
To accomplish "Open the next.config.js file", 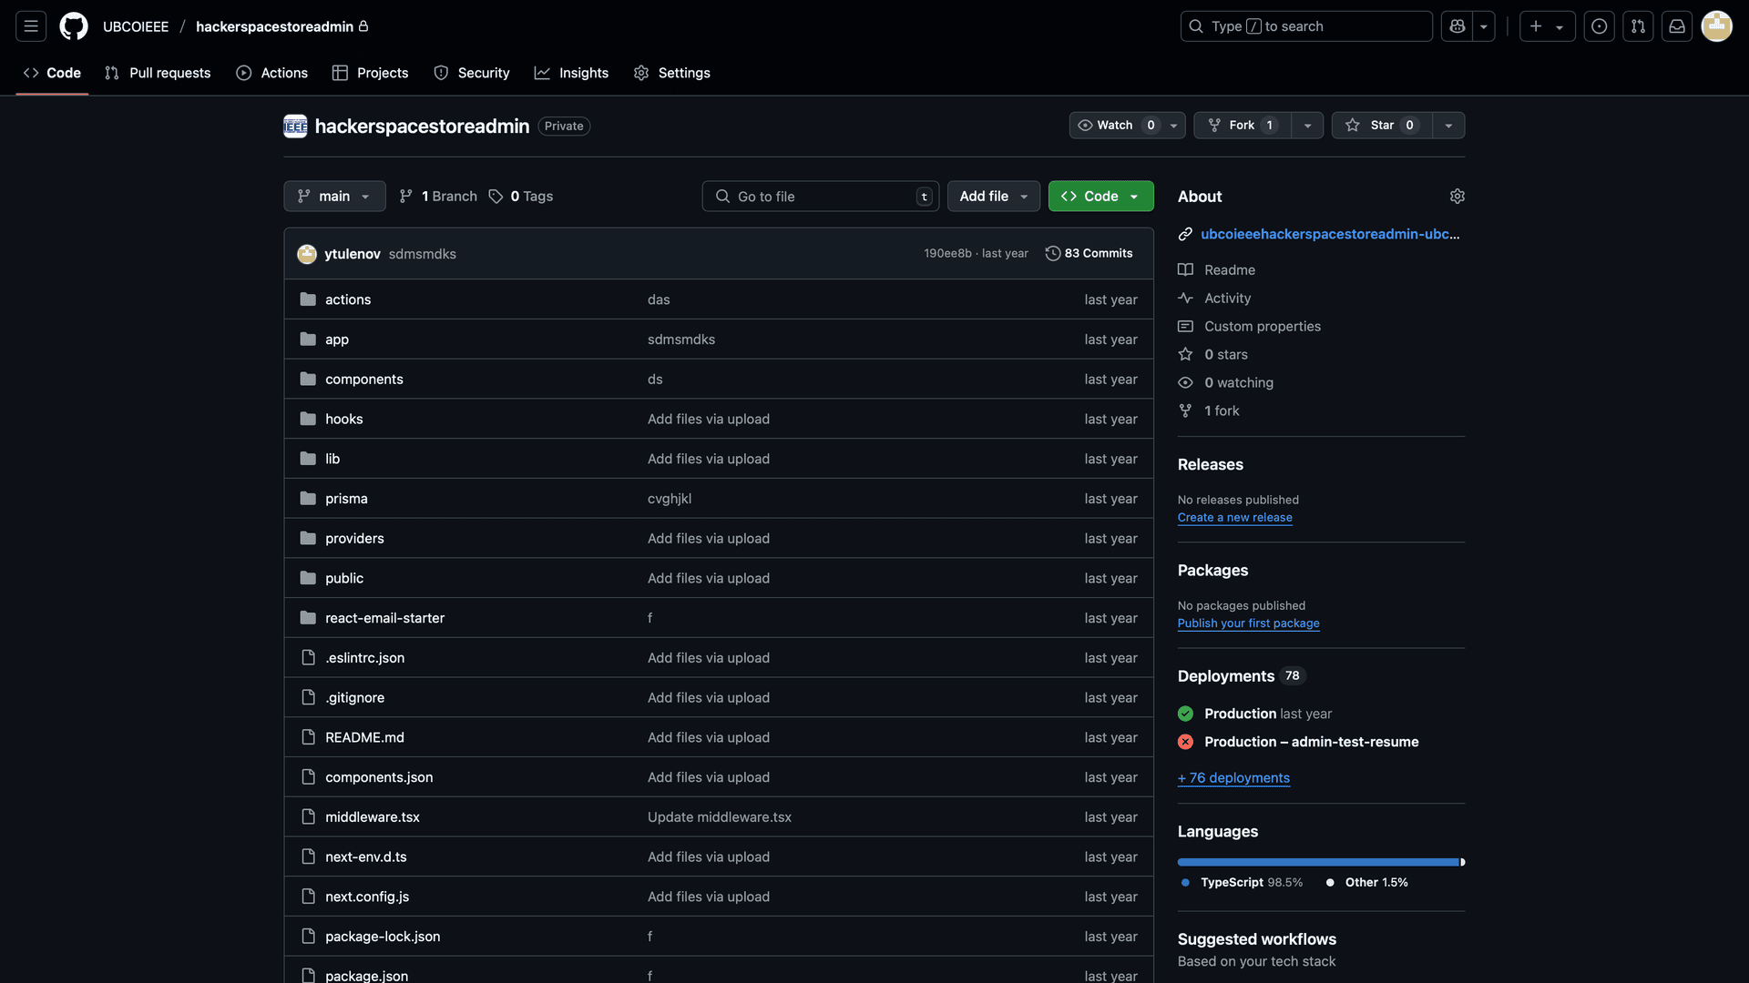I will coord(367,897).
